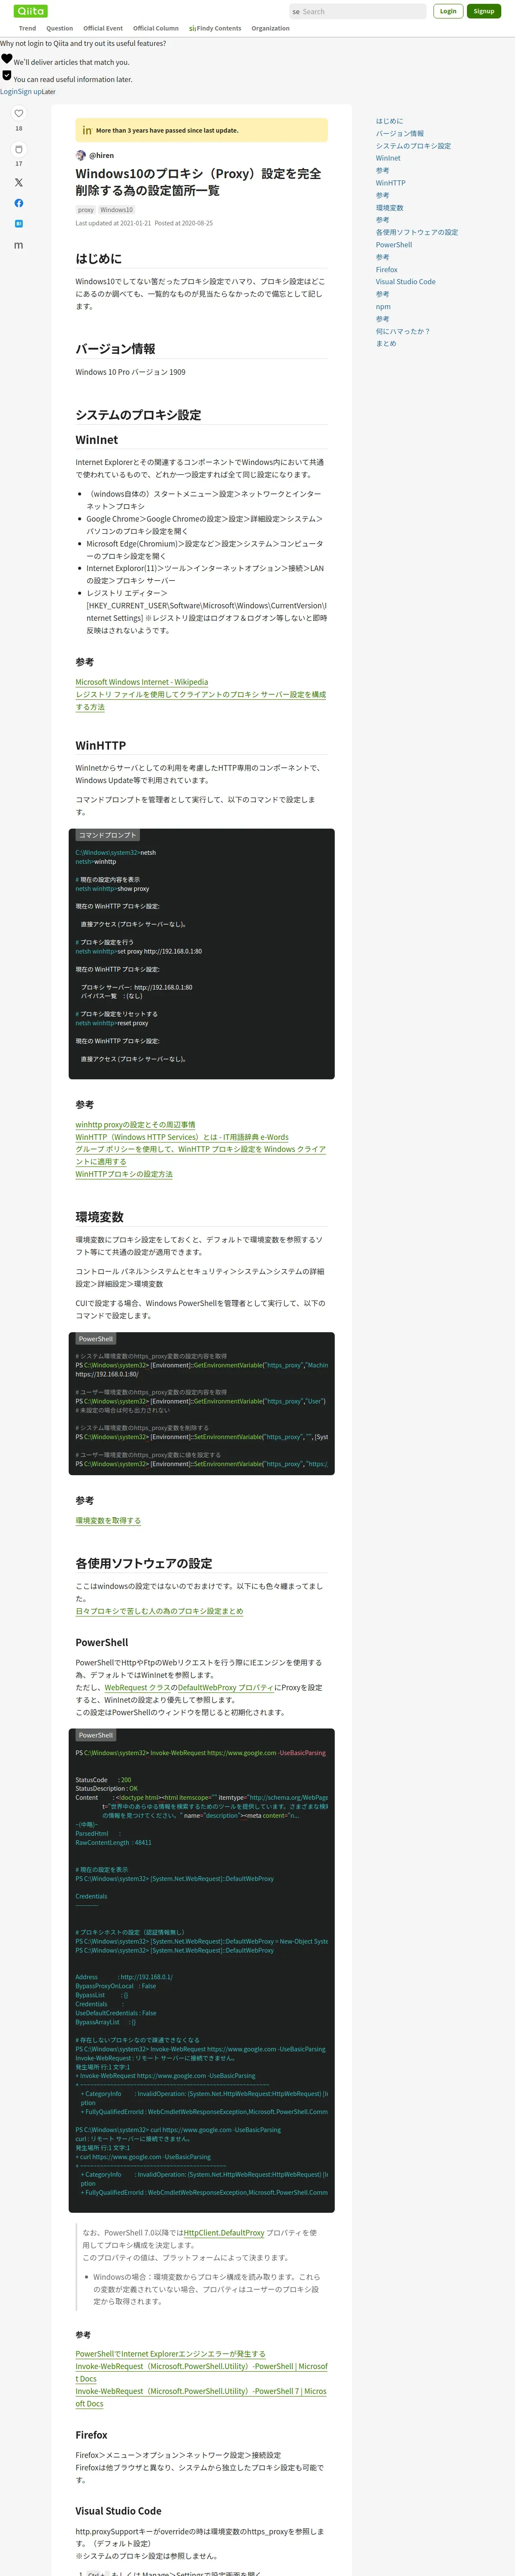Stock the article using the stock icon

point(18,149)
